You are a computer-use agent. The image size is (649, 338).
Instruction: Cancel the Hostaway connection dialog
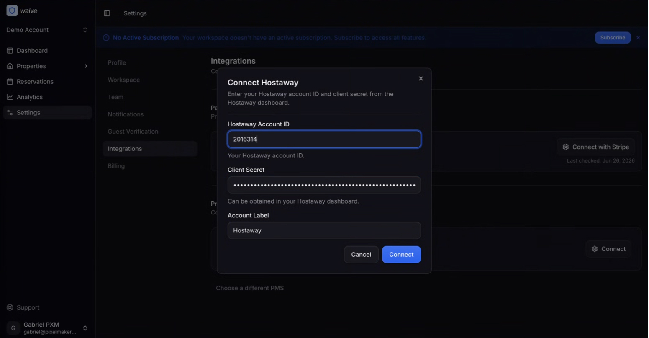coord(361,255)
